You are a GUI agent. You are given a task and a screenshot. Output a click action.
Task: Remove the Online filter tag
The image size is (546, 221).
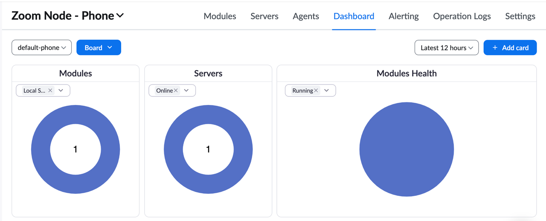click(176, 90)
